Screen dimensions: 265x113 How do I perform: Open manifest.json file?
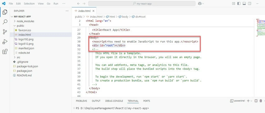pos(26,48)
